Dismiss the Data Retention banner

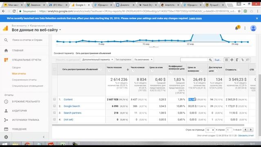coord(257,18)
